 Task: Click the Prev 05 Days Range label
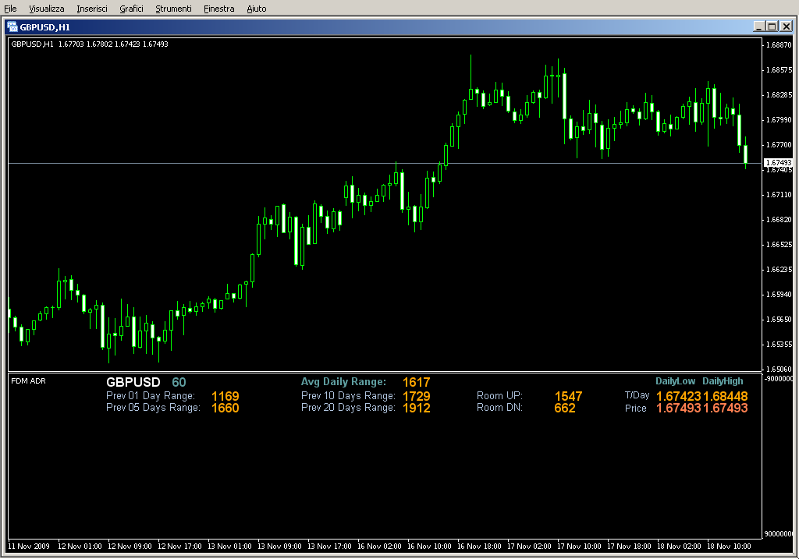coord(153,407)
